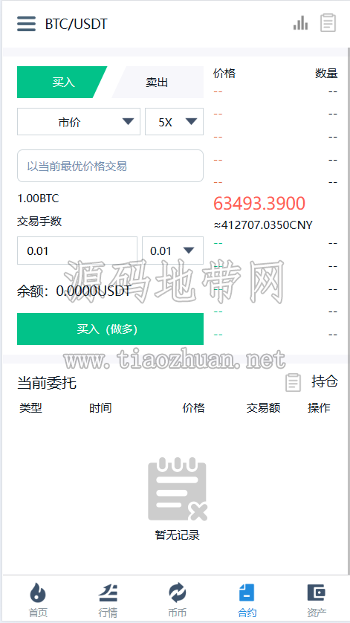Click the clipboard icon next to 持仓

tap(294, 383)
